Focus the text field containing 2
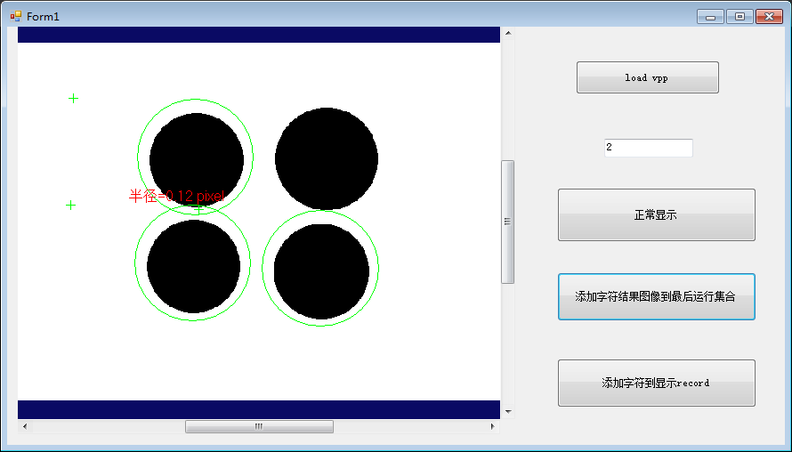The width and height of the screenshot is (792, 452). click(649, 148)
